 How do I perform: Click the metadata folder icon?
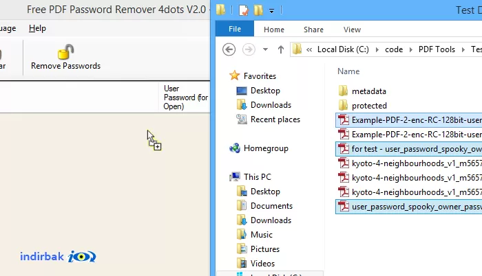click(x=343, y=91)
